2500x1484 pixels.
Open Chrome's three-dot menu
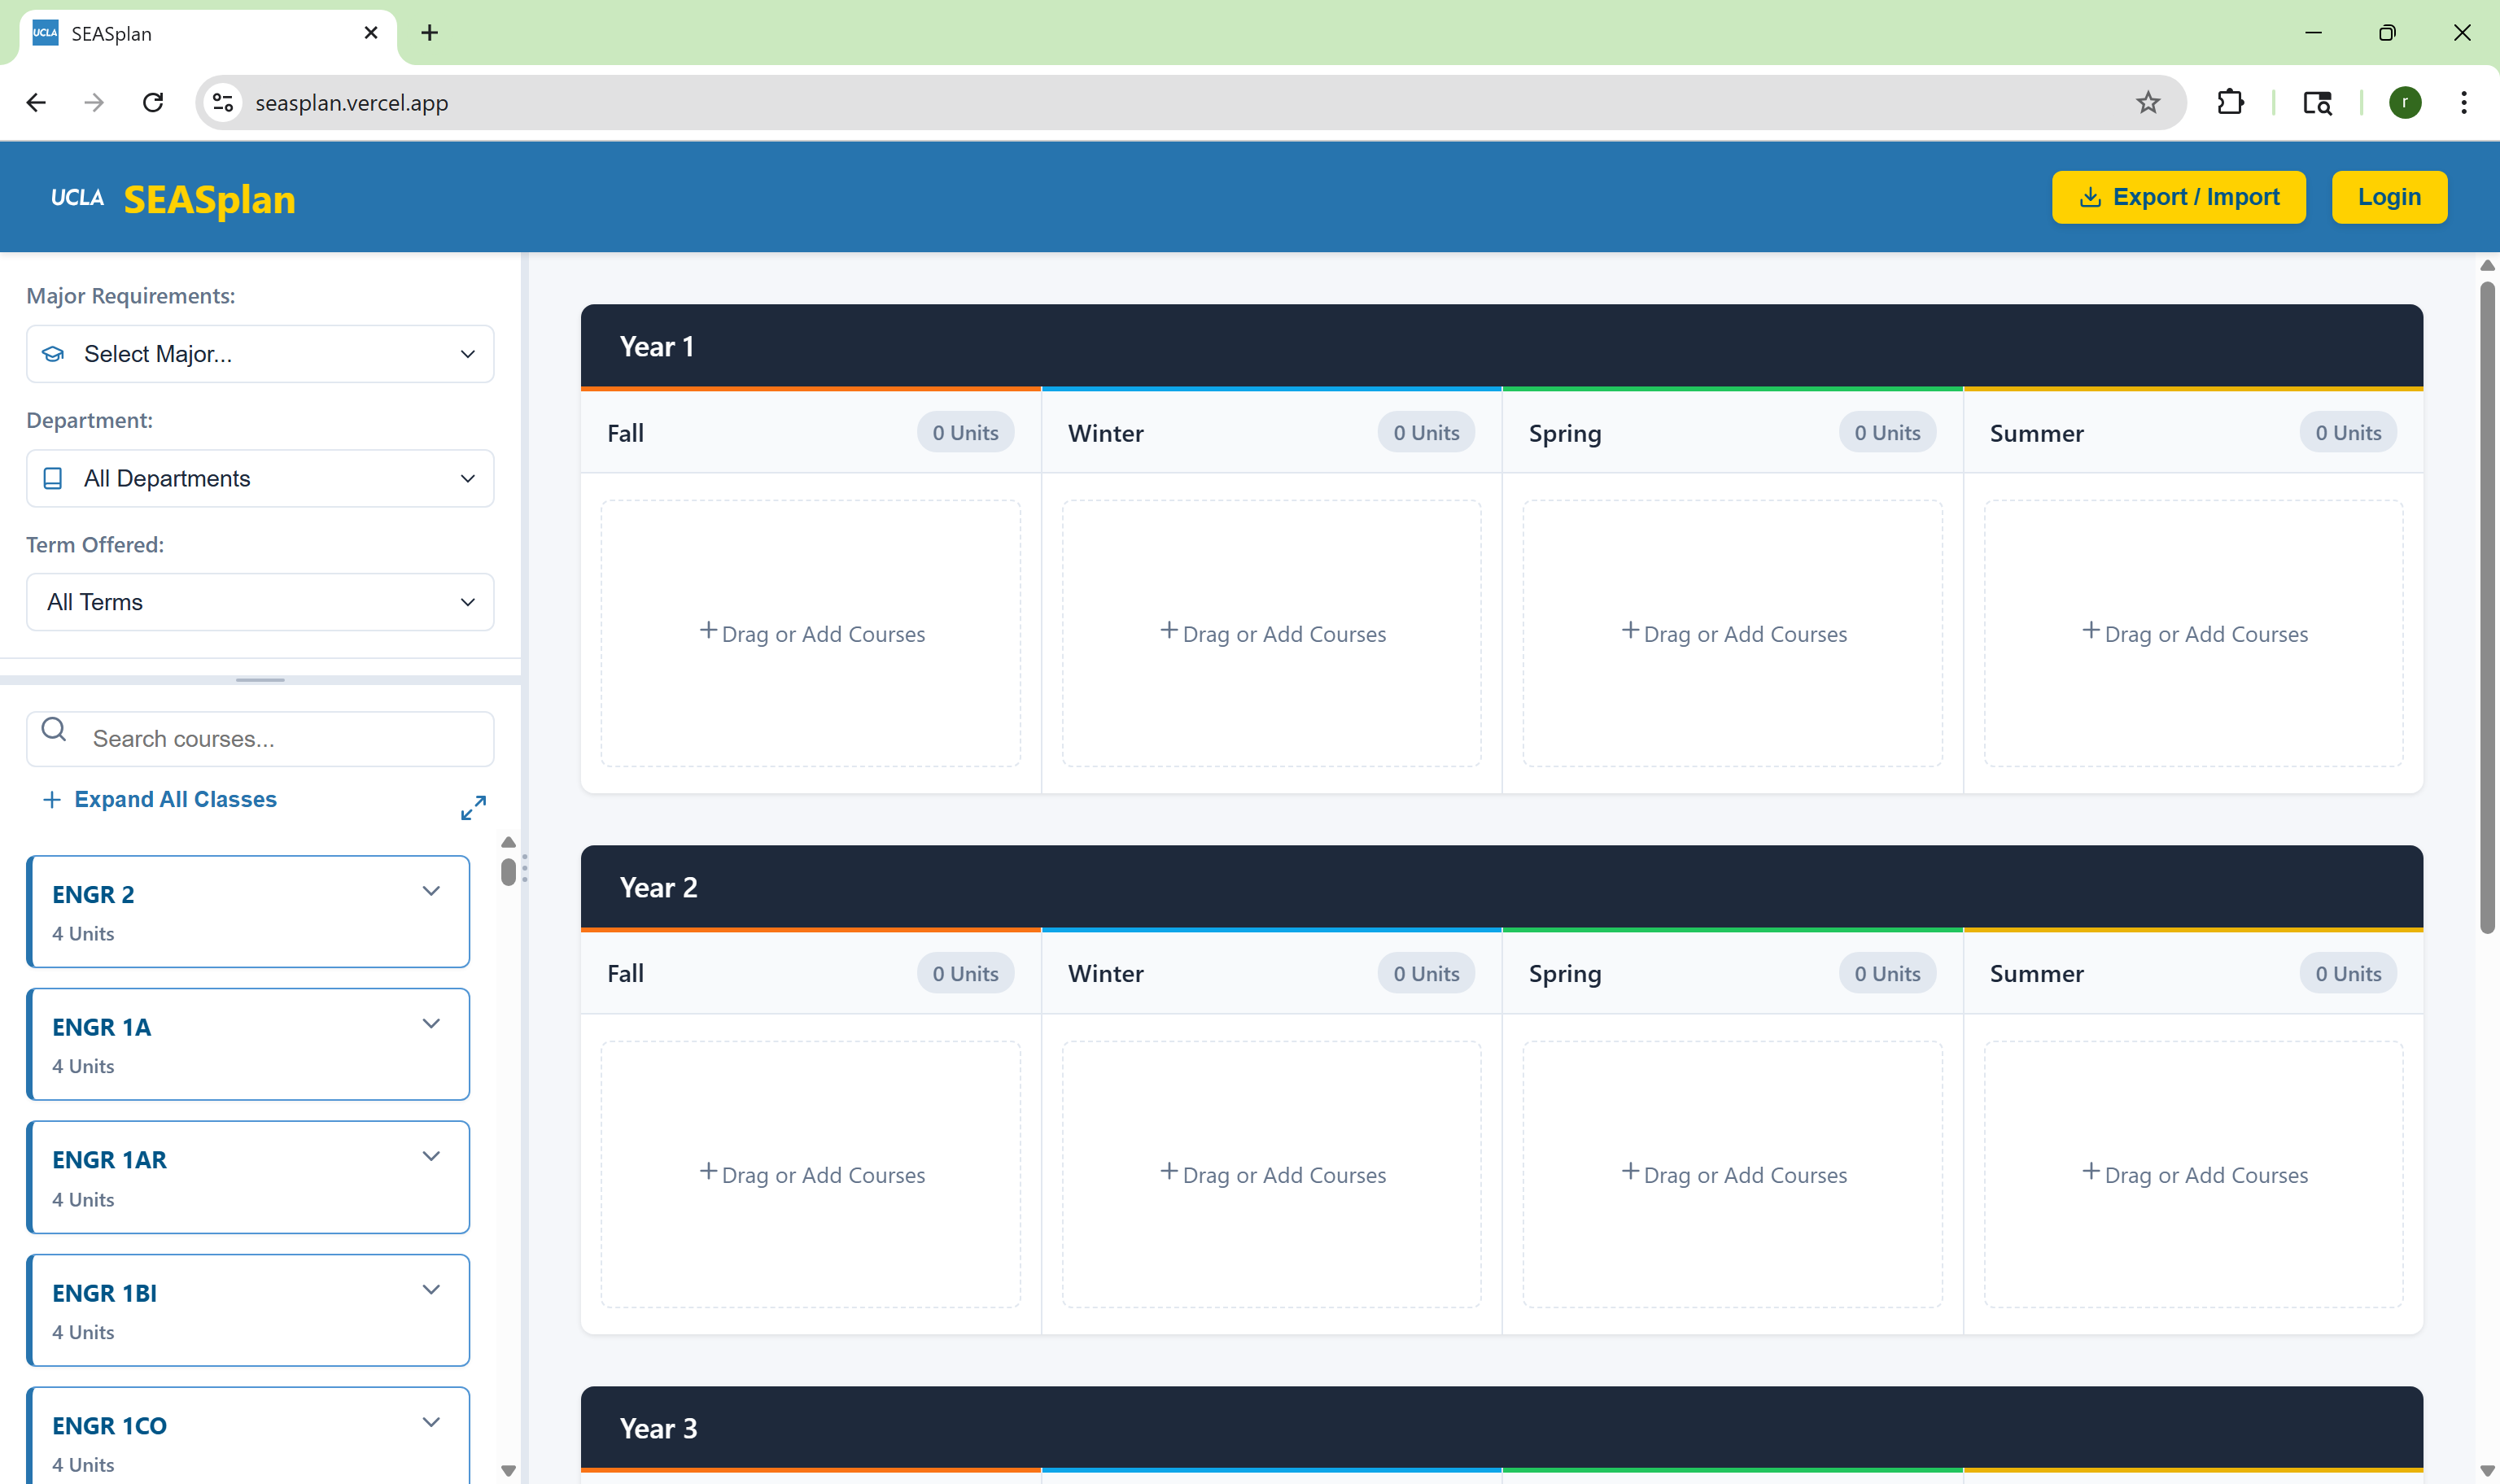tap(2463, 102)
